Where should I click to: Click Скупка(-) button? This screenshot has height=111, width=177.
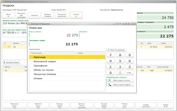[35, 15]
